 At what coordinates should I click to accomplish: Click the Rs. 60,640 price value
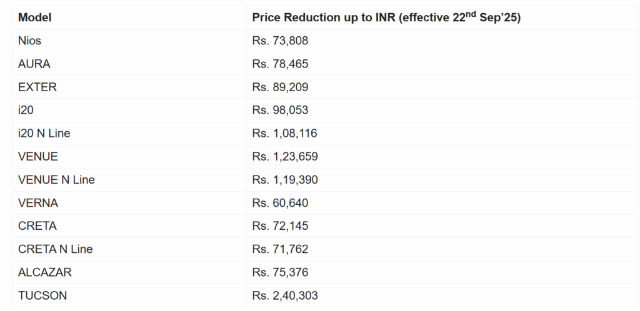(x=280, y=203)
